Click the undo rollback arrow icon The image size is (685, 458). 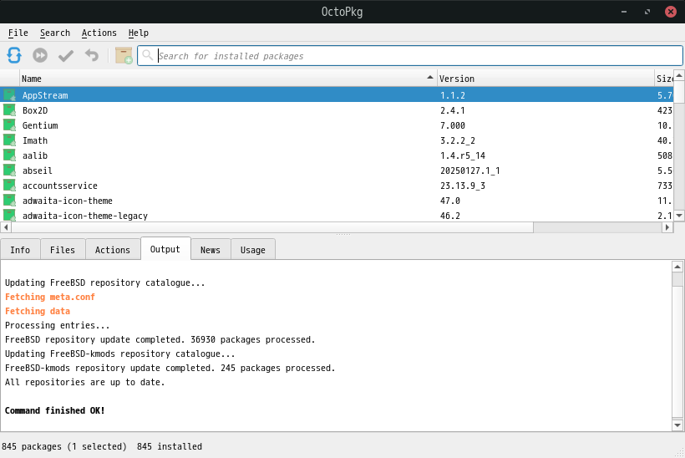click(x=92, y=55)
